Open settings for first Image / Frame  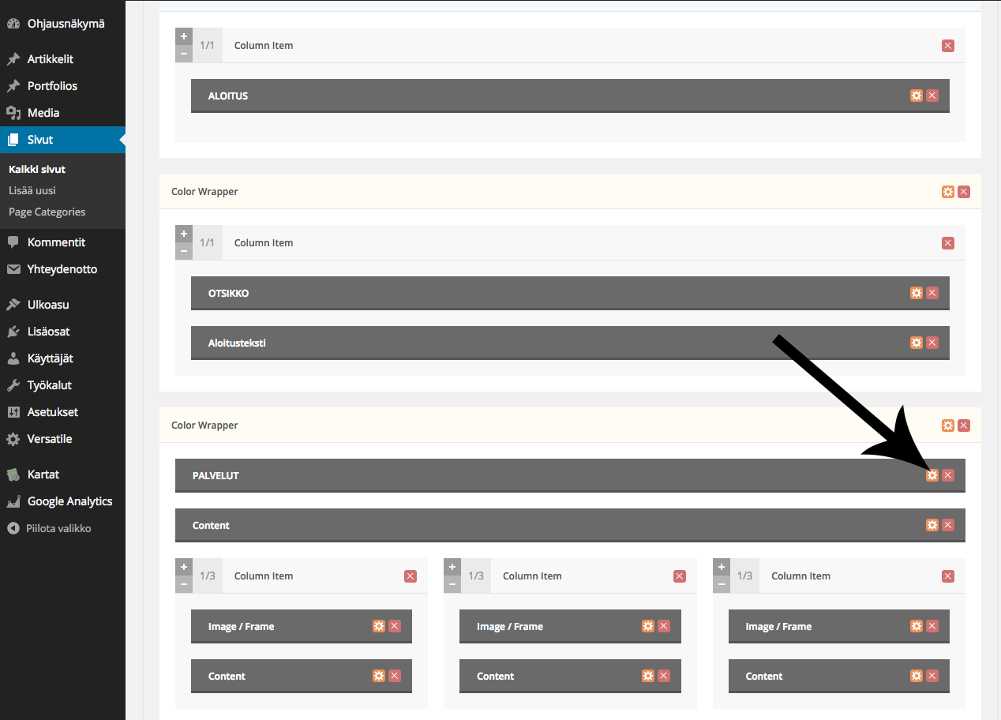pos(379,626)
